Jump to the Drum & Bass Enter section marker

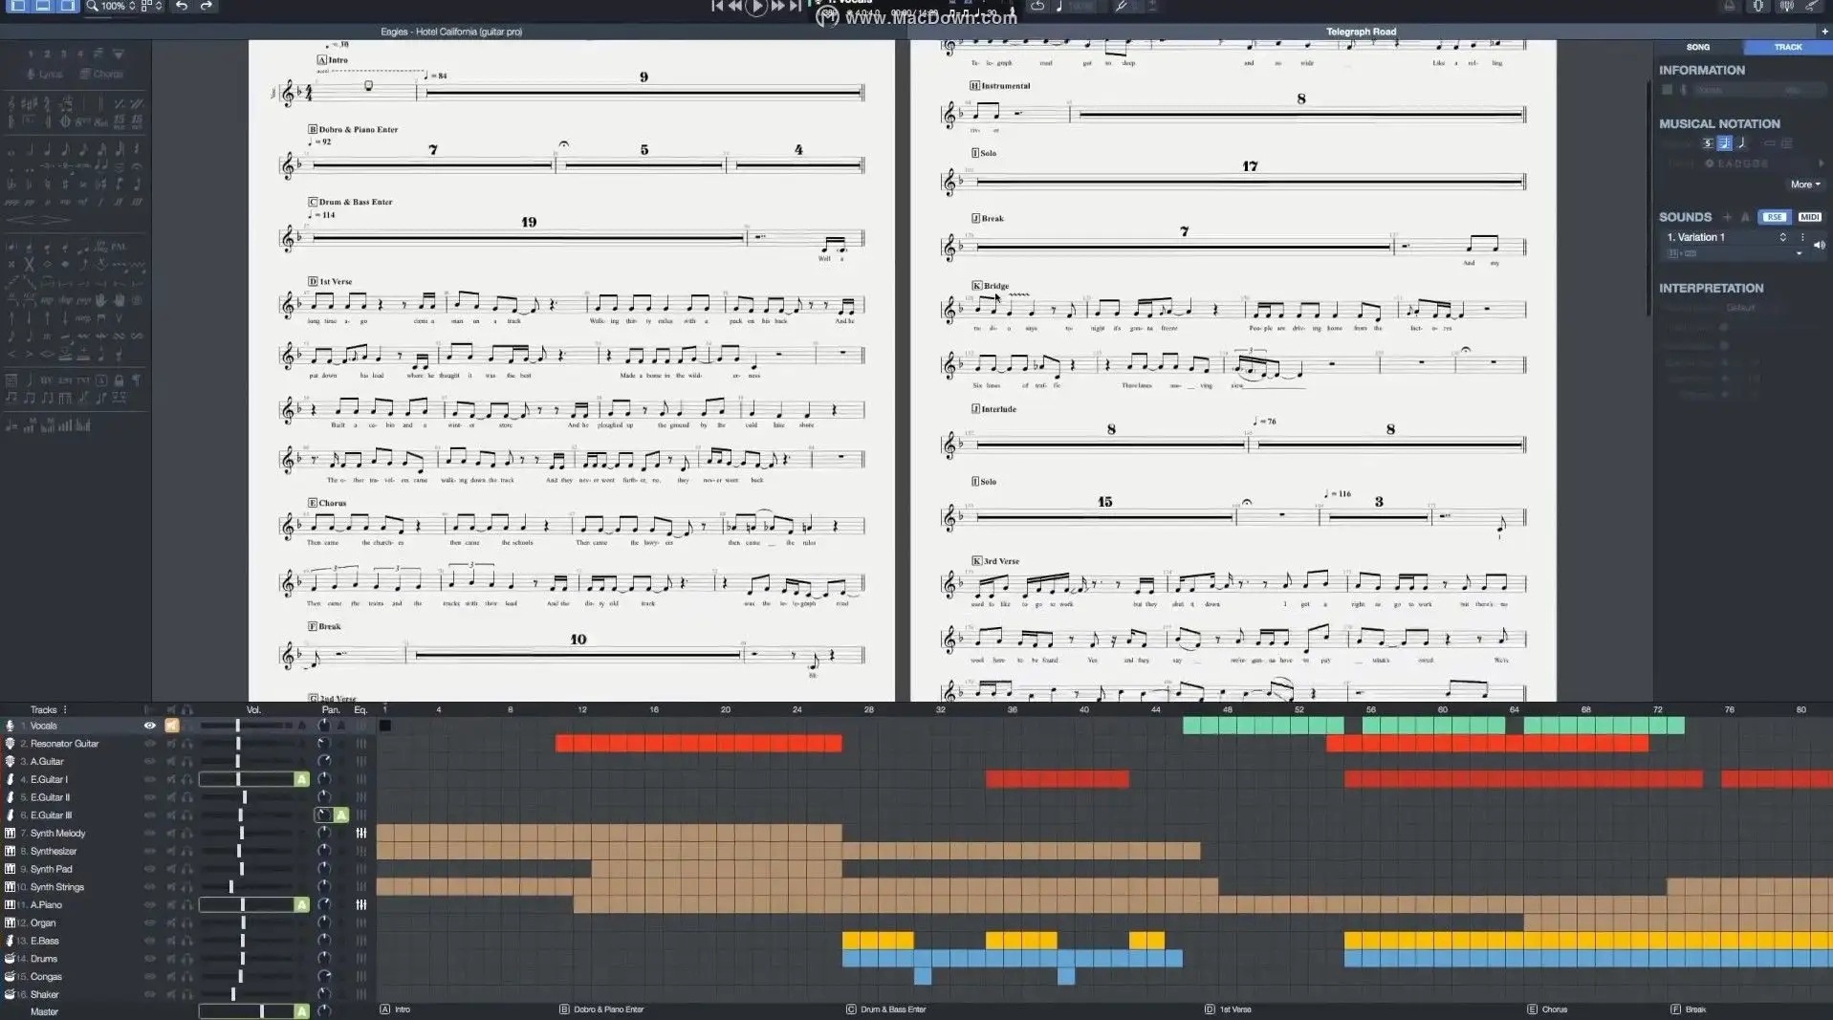click(886, 1009)
